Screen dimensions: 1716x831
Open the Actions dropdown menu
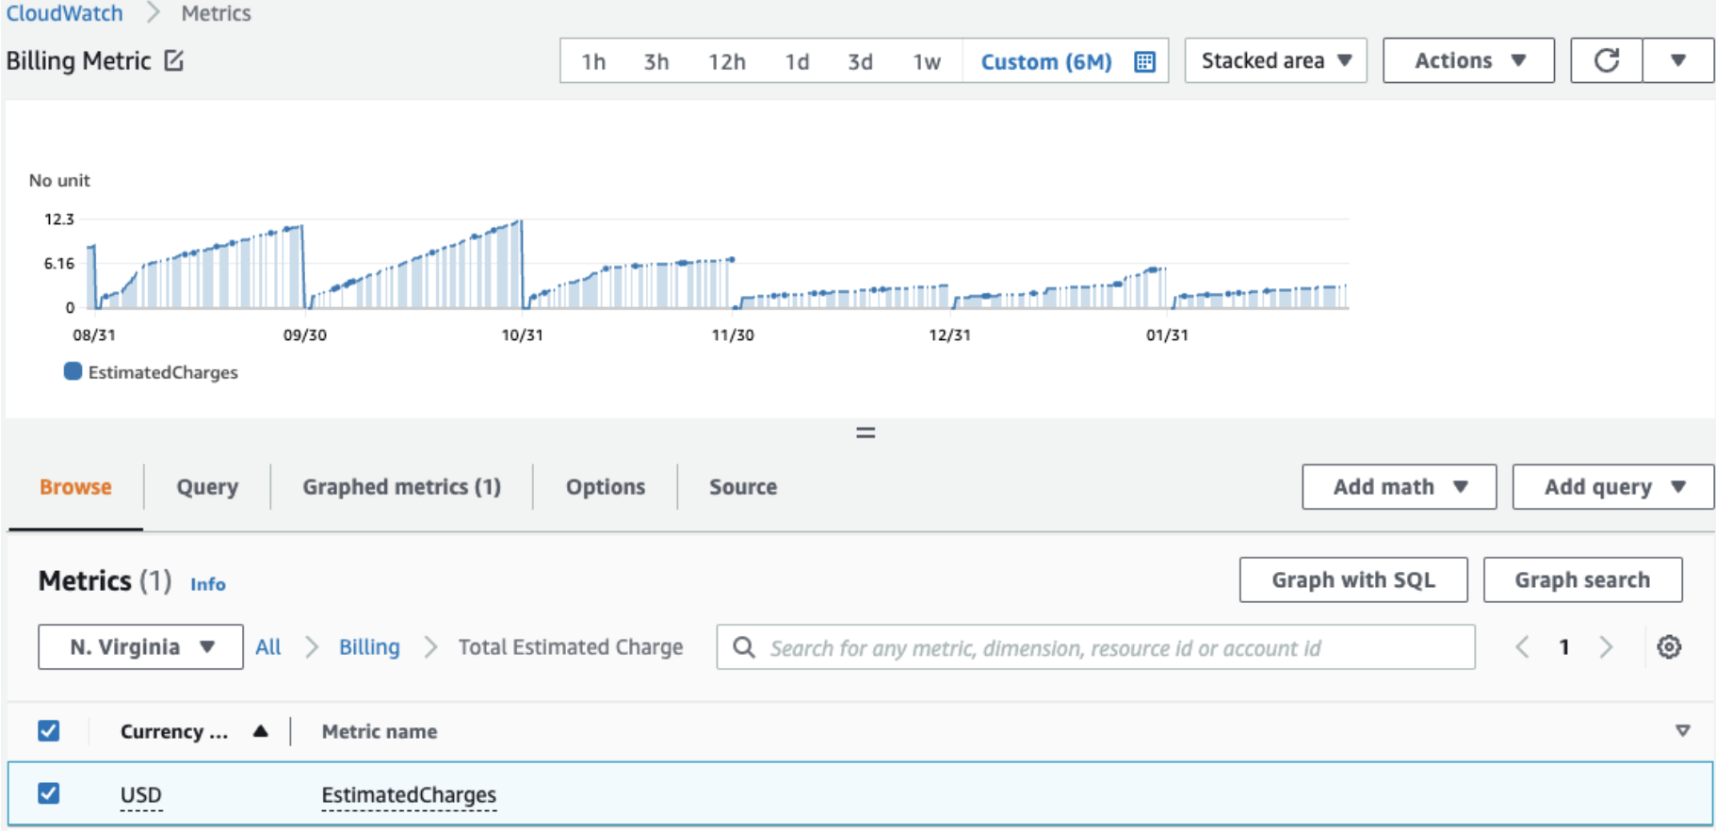1467,60
